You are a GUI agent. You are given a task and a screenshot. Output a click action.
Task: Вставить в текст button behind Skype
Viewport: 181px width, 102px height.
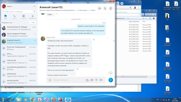65,87
